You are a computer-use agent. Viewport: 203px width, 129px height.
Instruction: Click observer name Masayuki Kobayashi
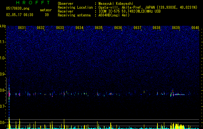point(116,4)
